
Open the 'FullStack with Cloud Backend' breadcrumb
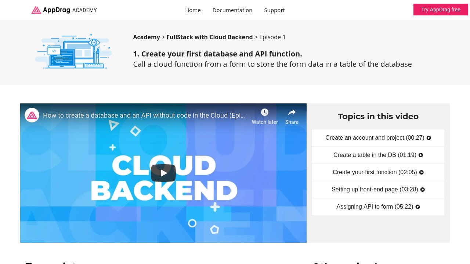coord(209,37)
